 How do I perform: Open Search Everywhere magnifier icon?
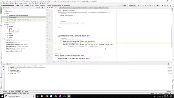tap(170, 5)
